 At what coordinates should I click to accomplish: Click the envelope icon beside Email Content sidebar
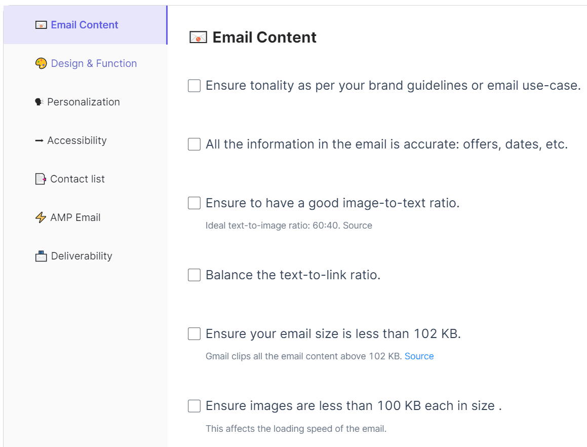pos(41,25)
